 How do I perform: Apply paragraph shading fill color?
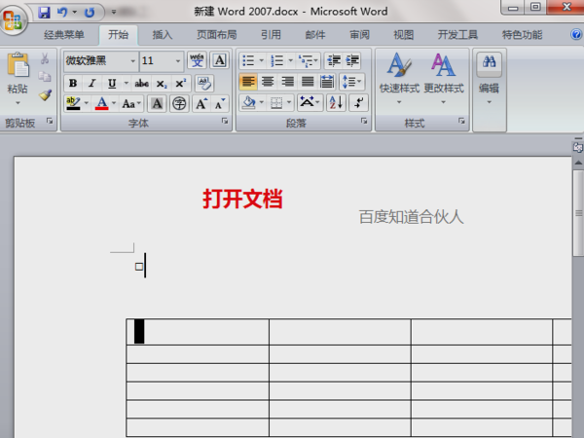point(248,102)
